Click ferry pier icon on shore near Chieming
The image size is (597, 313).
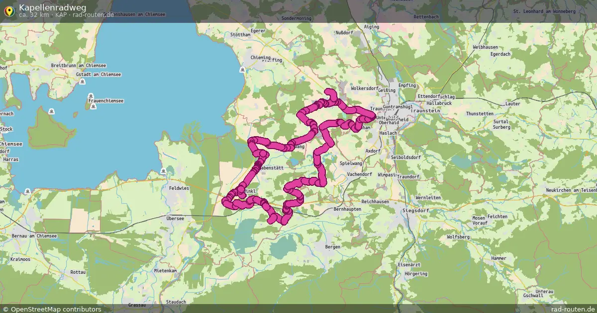242,70
